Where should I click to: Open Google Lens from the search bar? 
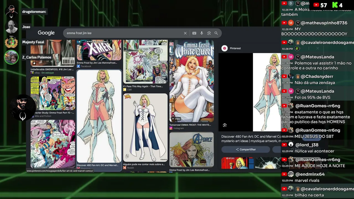pyautogui.click(x=209, y=33)
